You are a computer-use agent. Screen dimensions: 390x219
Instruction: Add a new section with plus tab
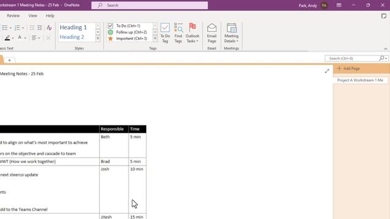10,60
